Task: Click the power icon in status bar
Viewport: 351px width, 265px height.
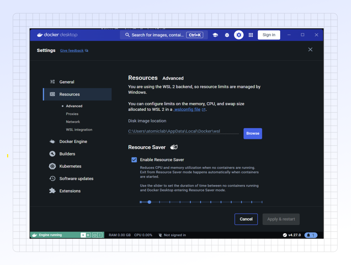Action: tap(95, 235)
